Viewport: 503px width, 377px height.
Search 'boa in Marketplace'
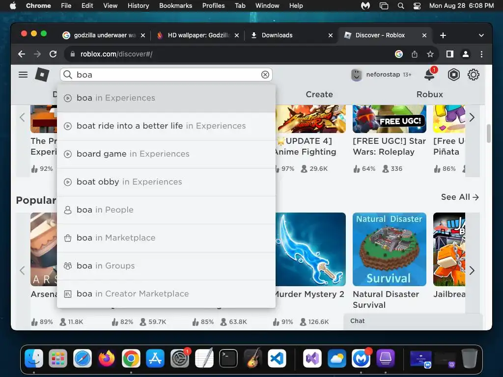pyautogui.click(x=166, y=238)
